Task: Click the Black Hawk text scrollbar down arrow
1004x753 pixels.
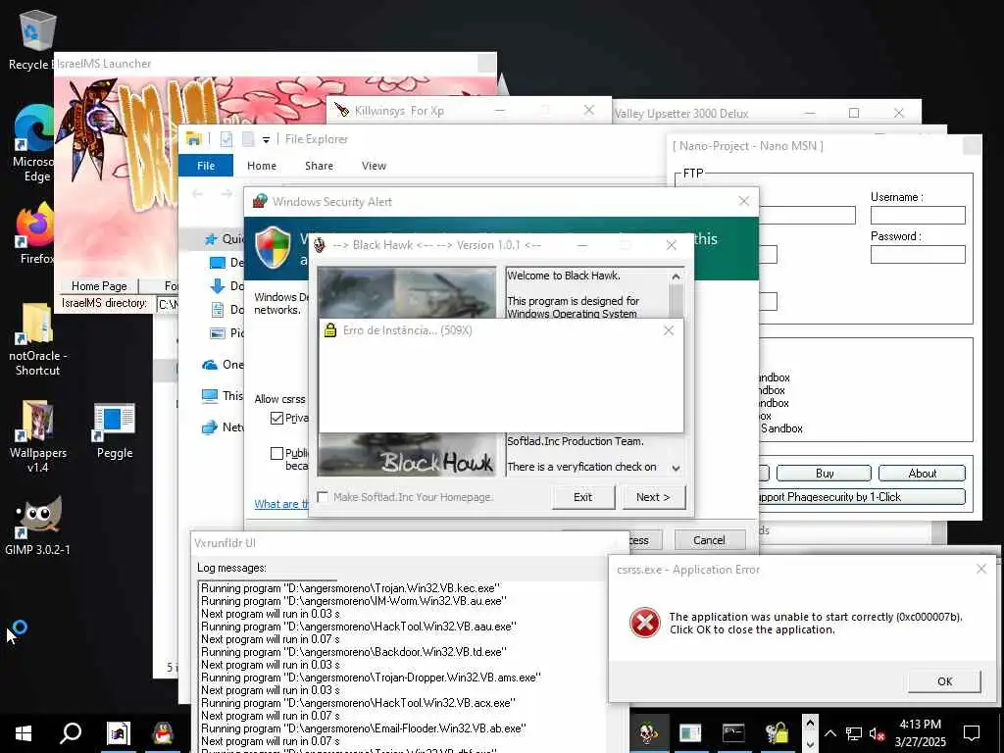Action: pos(676,468)
